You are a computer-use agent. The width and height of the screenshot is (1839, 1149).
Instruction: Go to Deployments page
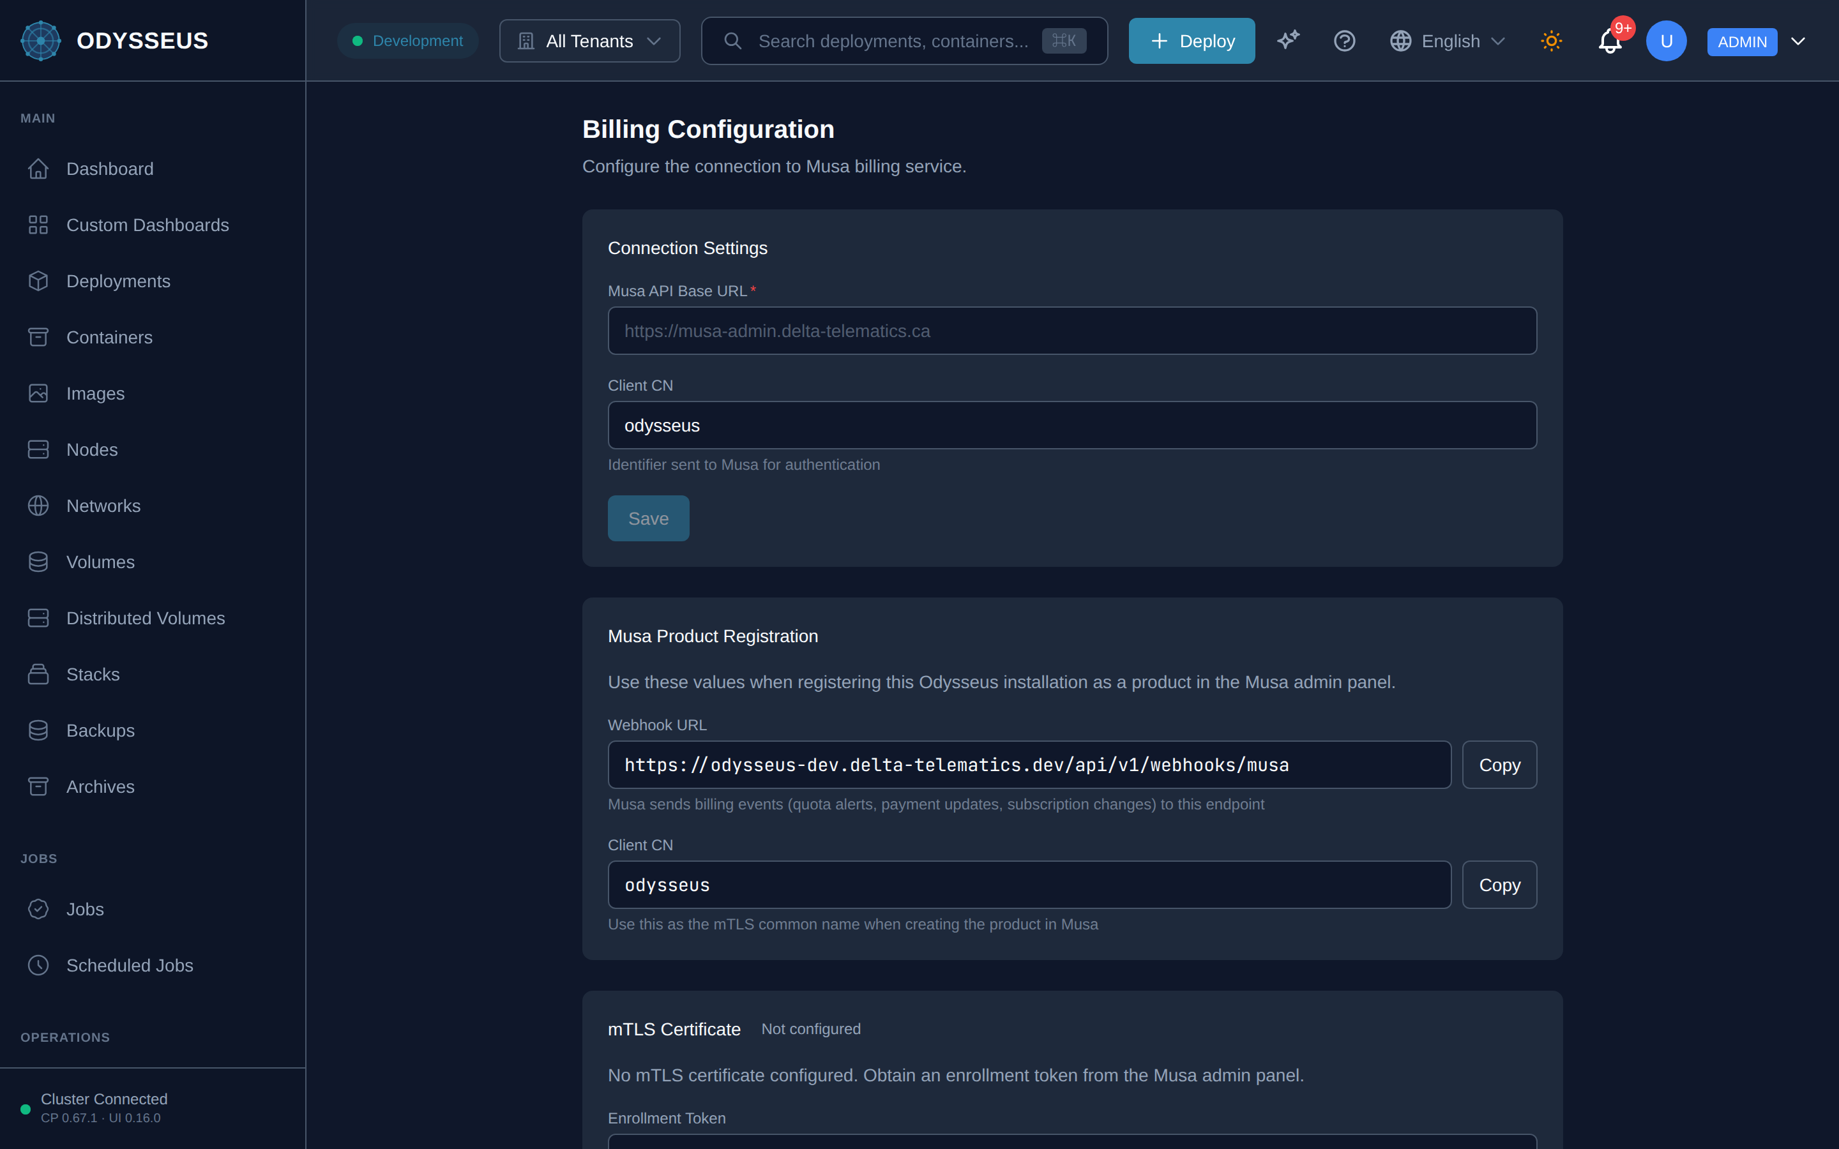(153, 281)
